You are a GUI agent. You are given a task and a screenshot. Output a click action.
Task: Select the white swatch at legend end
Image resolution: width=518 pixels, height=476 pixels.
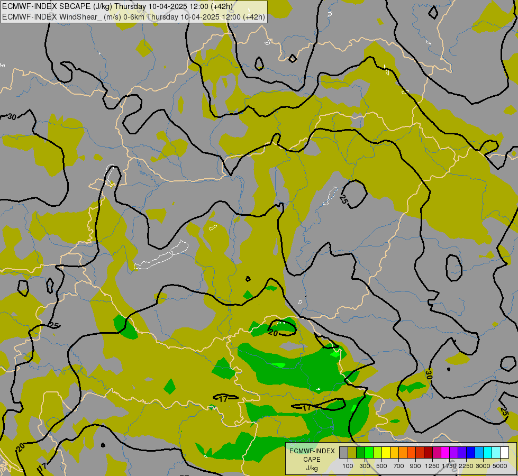[x=504, y=452]
